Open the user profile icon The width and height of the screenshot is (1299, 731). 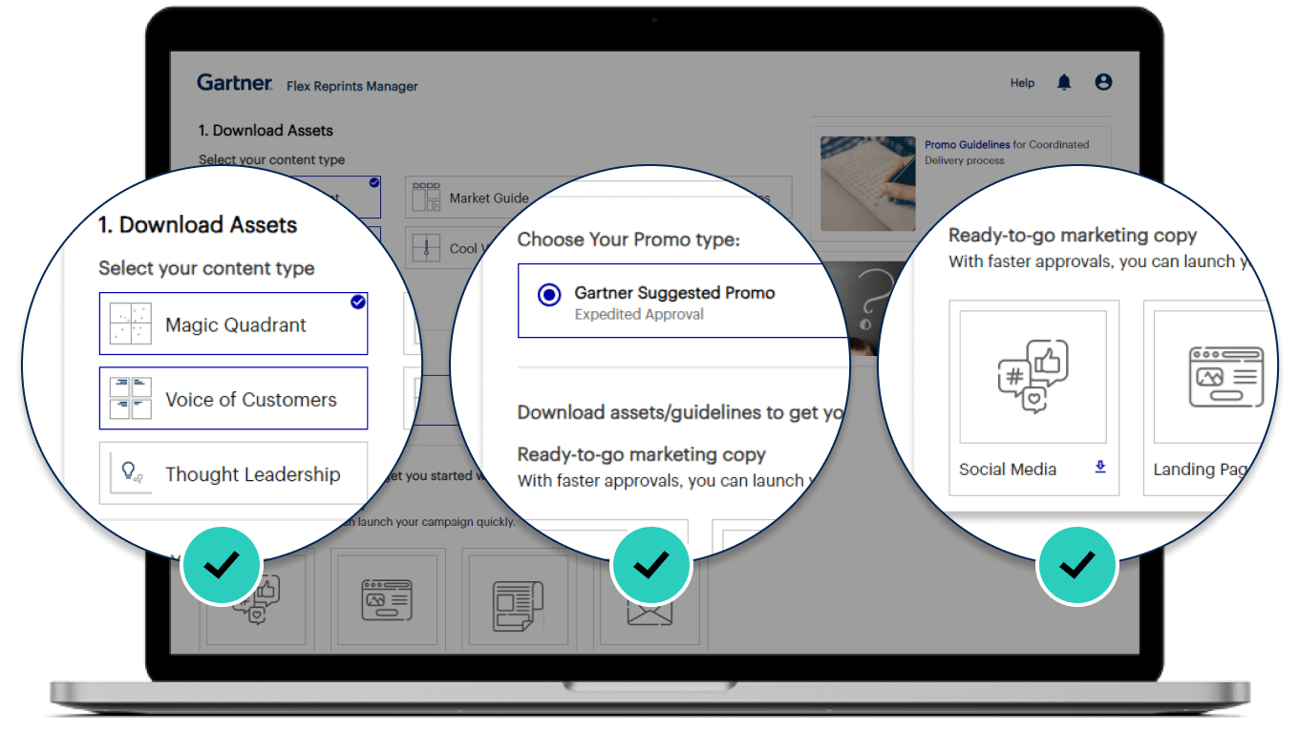tap(1103, 82)
